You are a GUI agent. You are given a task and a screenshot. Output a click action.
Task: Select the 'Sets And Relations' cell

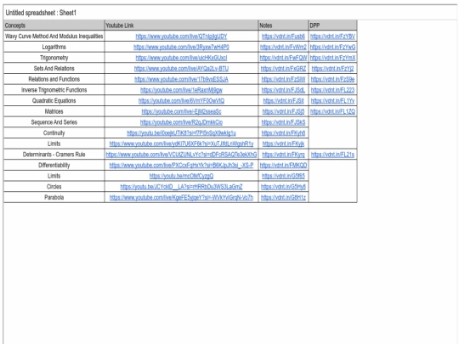(54, 69)
